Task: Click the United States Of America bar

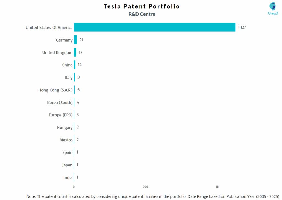Action: point(154,27)
